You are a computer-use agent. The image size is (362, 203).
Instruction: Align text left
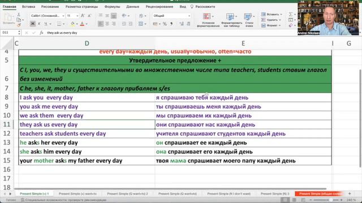pos(101,24)
